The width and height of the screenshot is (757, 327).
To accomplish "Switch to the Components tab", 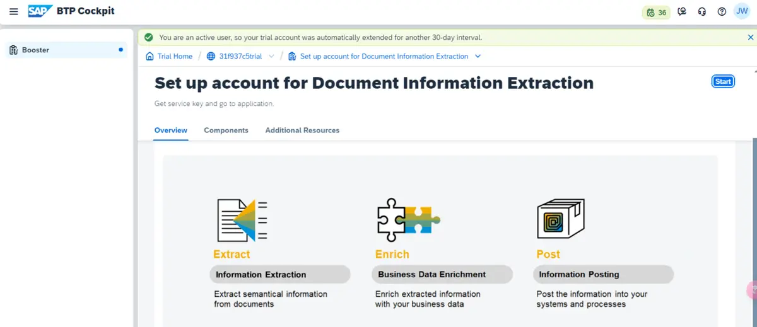I will (226, 130).
